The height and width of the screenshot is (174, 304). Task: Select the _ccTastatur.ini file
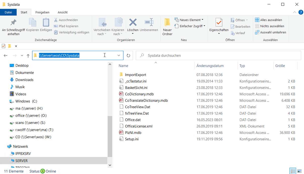(136, 81)
